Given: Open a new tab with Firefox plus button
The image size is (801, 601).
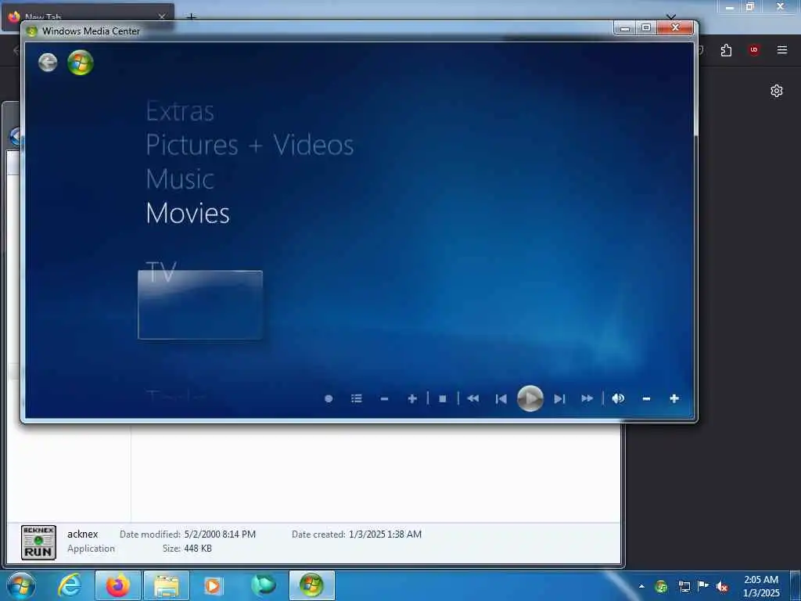Looking at the screenshot, I should (x=191, y=17).
